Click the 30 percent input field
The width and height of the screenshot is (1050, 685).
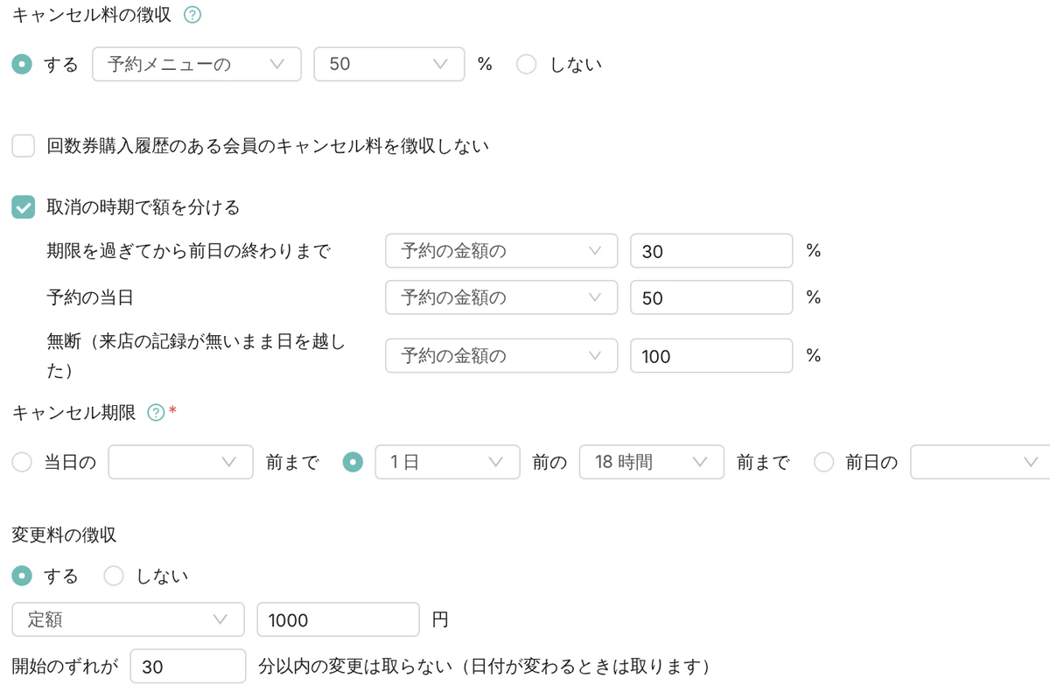(711, 251)
